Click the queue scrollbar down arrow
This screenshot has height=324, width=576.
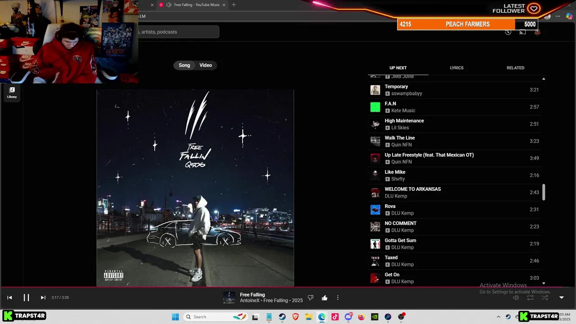[544, 283]
